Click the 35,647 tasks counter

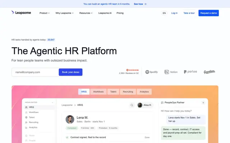click(51, 40)
